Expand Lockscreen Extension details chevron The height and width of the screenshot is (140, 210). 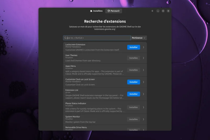[143, 47]
